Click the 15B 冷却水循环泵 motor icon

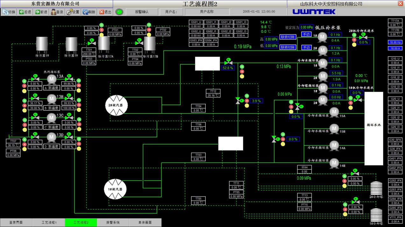(x=334, y=128)
